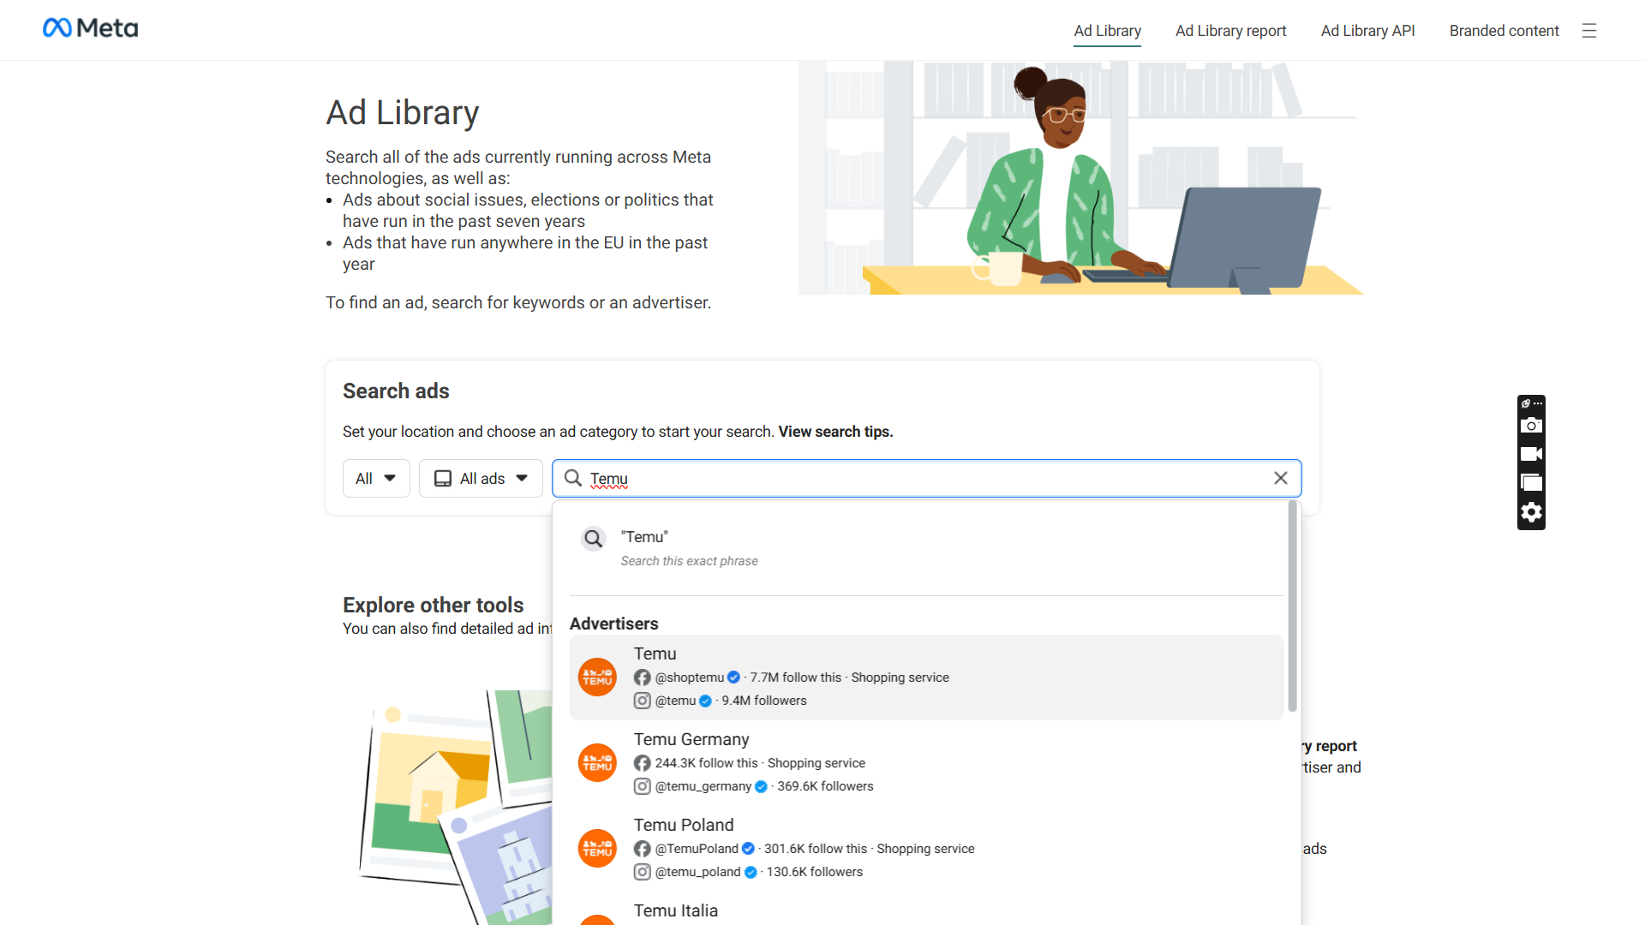Click the "@shoptemu" handle text

pyautogui.click(x=690, y=677)
